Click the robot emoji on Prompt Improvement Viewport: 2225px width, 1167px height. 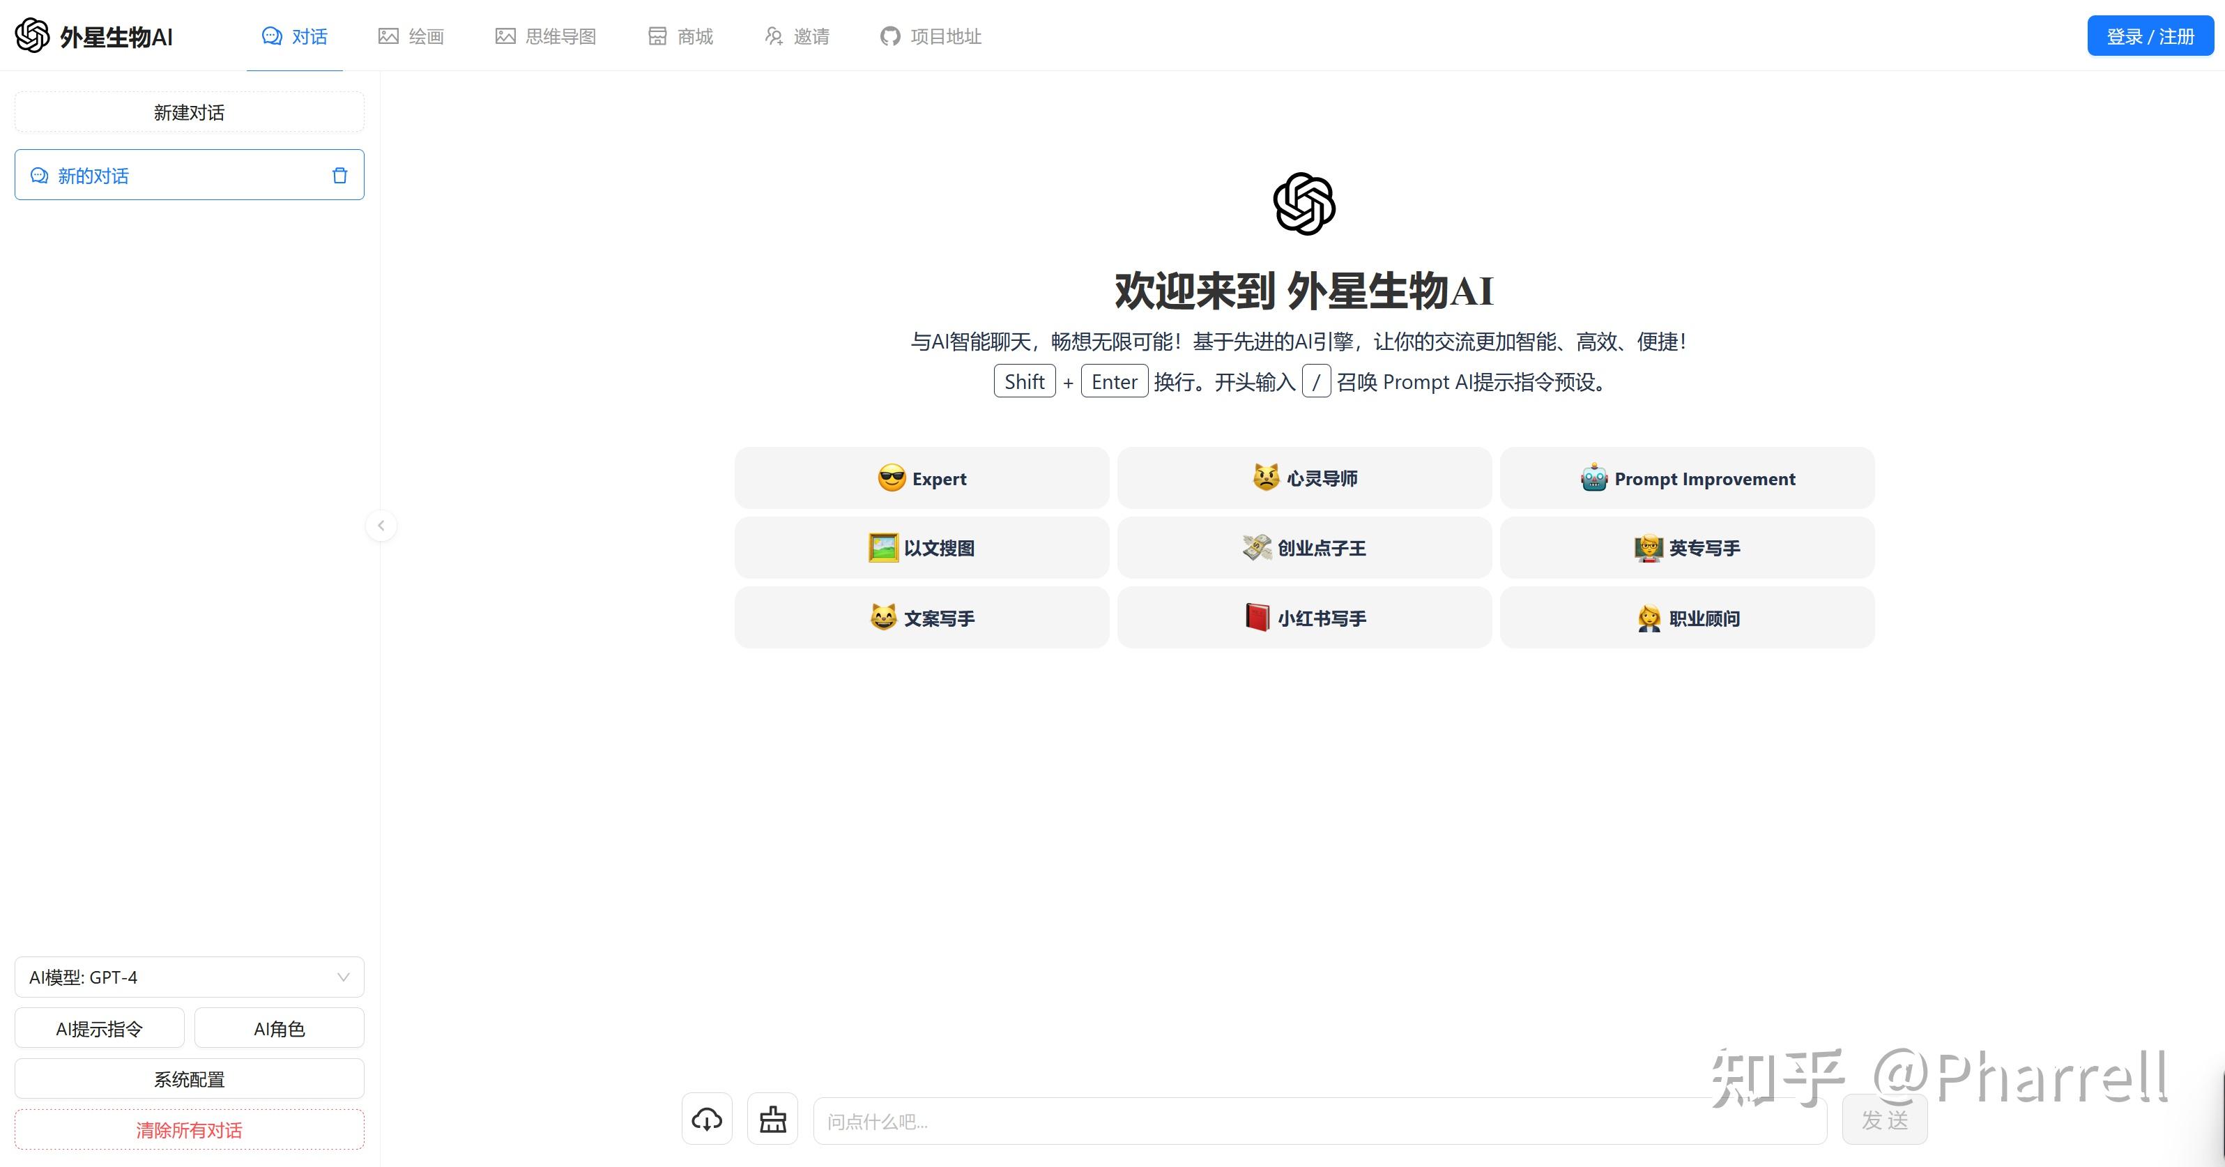(x=1594, y=478)
